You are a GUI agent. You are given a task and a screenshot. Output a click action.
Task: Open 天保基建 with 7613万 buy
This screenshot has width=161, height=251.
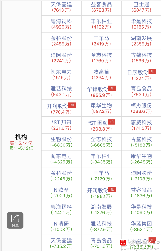61,7
